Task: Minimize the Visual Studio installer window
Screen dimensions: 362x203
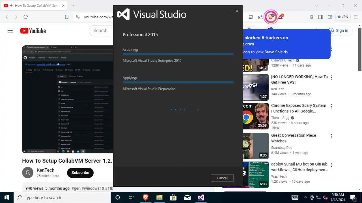Action: pos(229,12)
